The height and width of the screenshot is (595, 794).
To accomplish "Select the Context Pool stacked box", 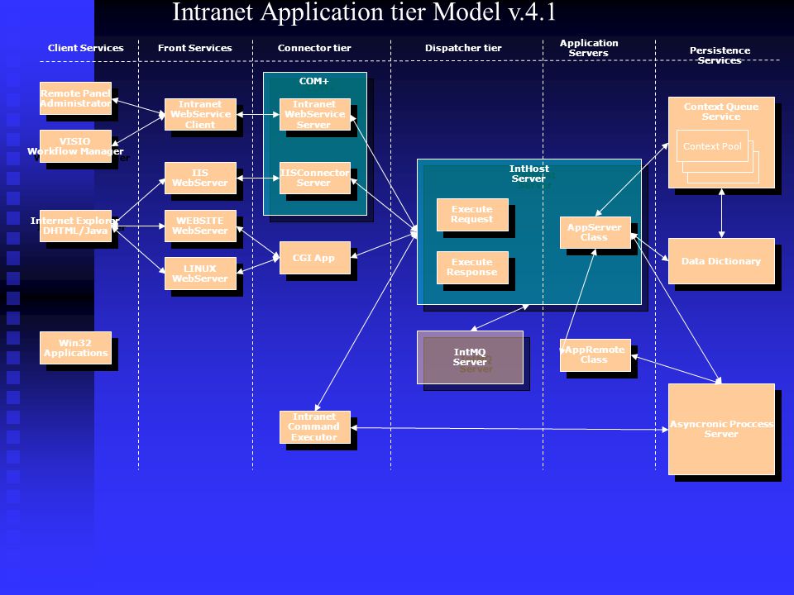I will [x=712, y=146].
